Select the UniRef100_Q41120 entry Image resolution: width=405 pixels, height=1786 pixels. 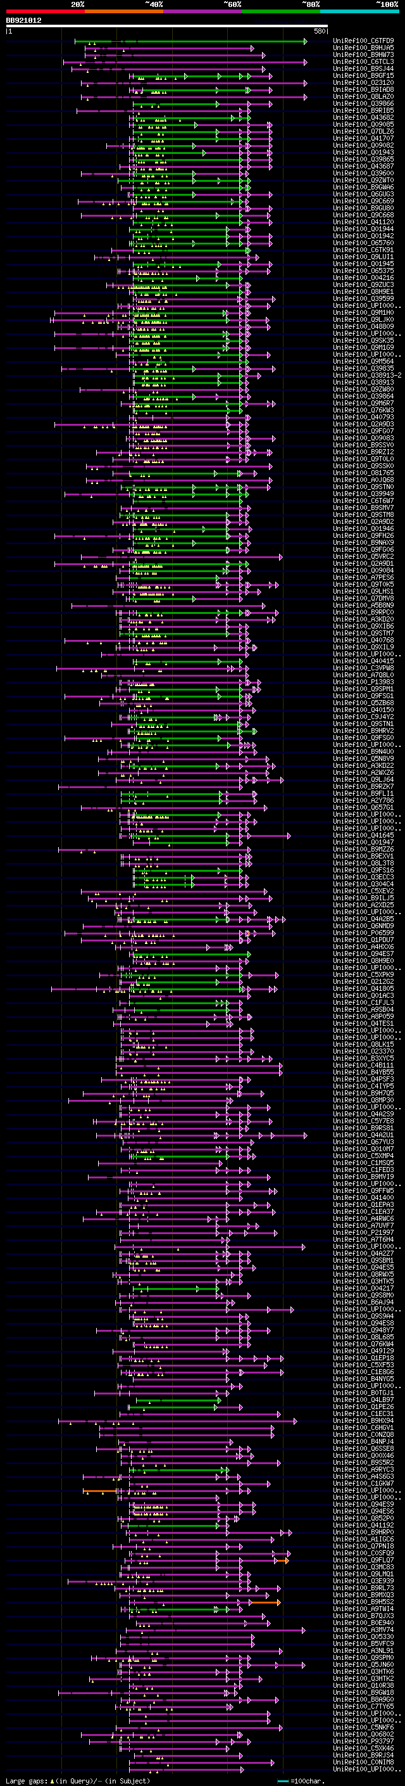(363, 222)
